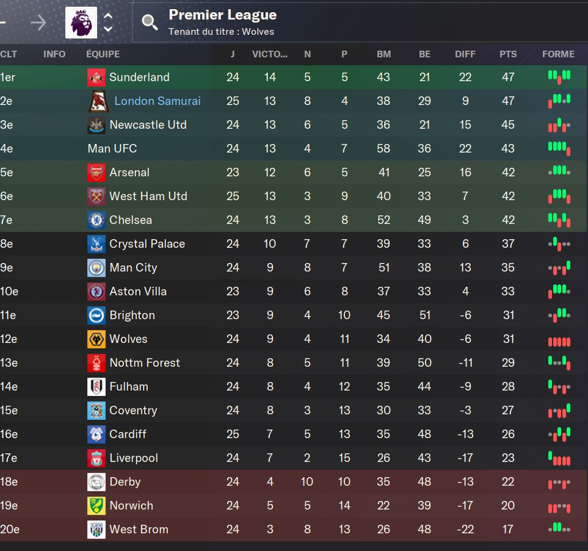Viewport: 588px width, 551px height.
Task: Click the London Samurai club badge
Action: [x=99, y=101]
